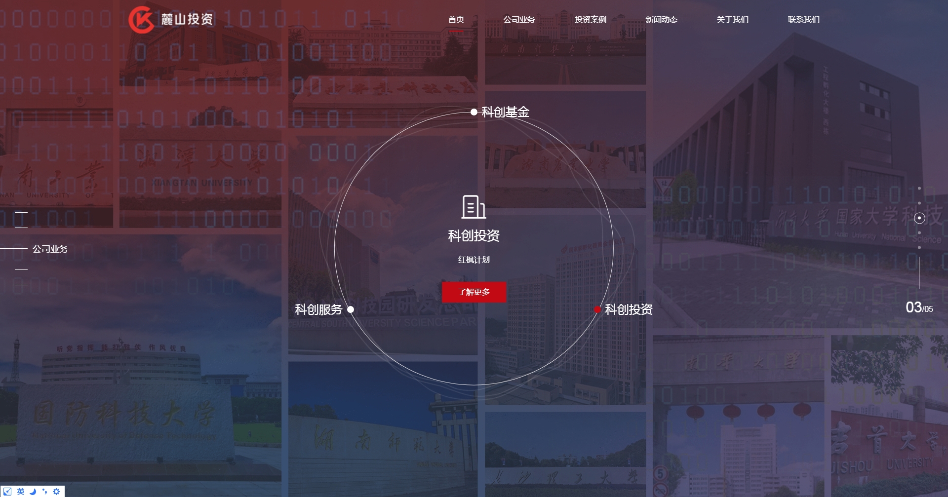Image resolution: width=948 pixels, height=497 pixels.
Task: Select the white dot beside 科创基金
Action: click(474, 112)
